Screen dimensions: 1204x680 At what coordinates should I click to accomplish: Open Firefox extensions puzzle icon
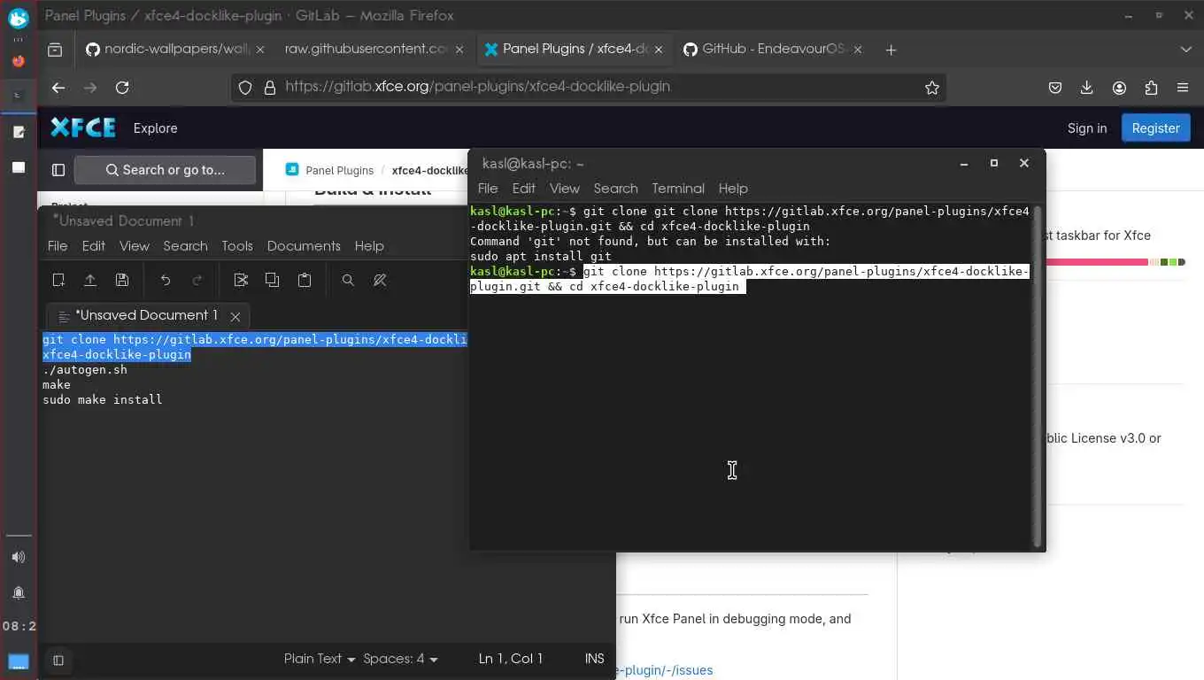[x=1151, y=87]
